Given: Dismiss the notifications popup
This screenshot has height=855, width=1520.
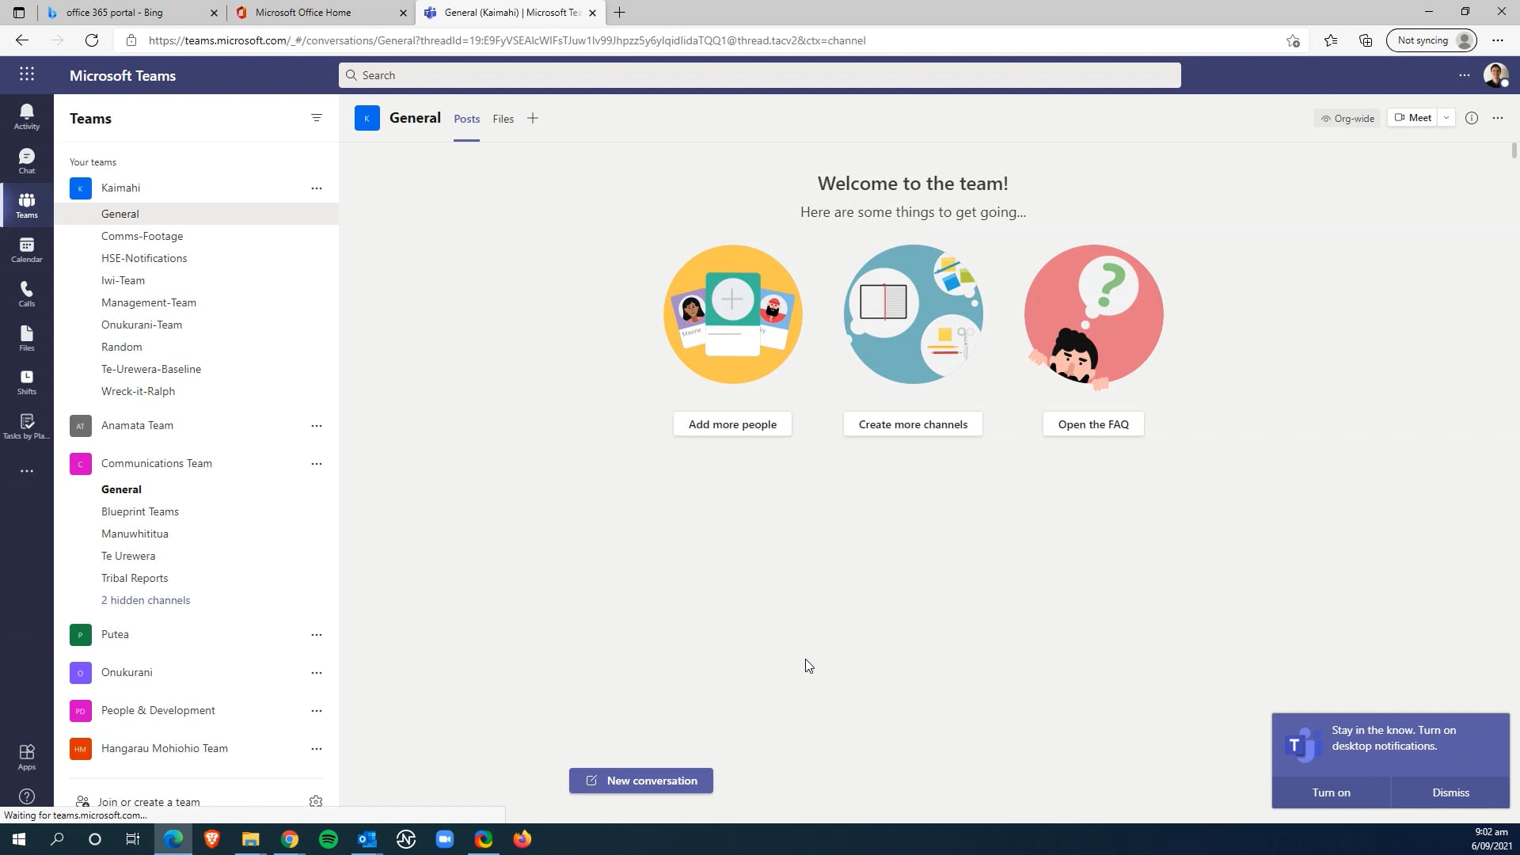Looking at the screenshot, I should tap(1450, 792).
